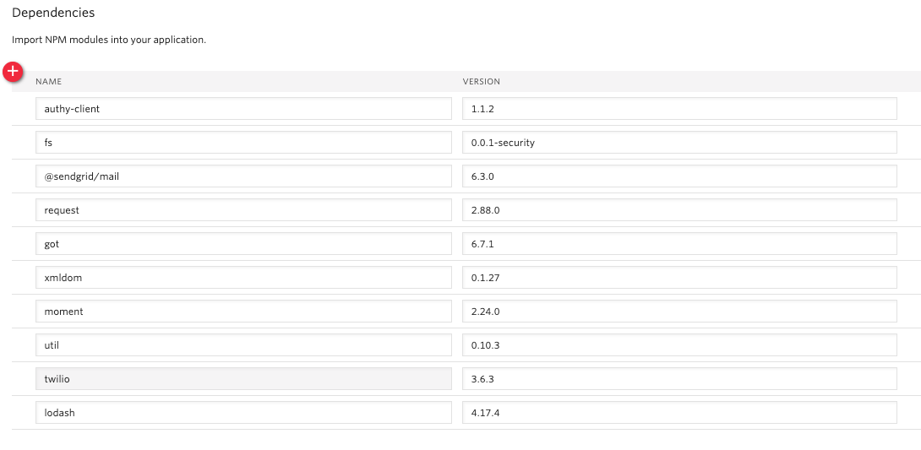The width and height of the screenshot is (921, 450).
Task: Select the 6.7.1 version field
Action: 679,243
